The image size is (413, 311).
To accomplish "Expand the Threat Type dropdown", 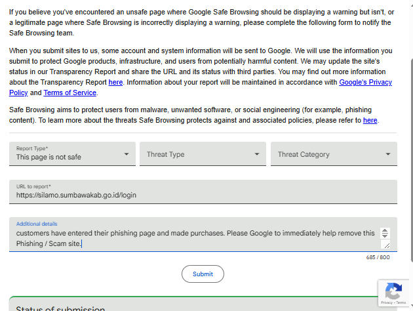I will click(x=202, y=154).
